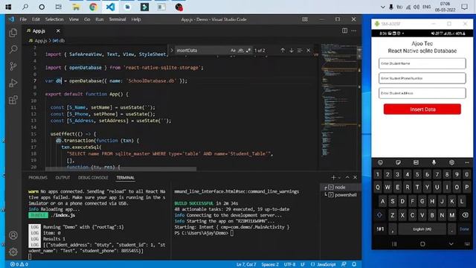Open the launch profile dropdown beside plus
The width and height of the screenshot is (476, 268).
pos(339,177)
